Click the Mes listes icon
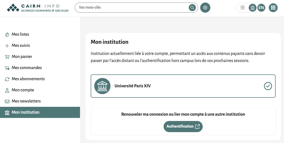 coord(7,34)
